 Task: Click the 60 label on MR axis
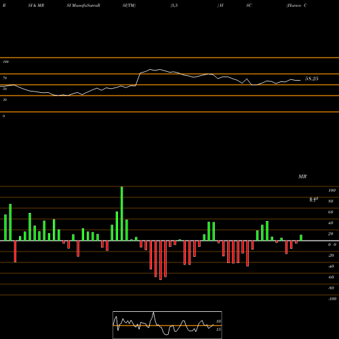(331, 212)
